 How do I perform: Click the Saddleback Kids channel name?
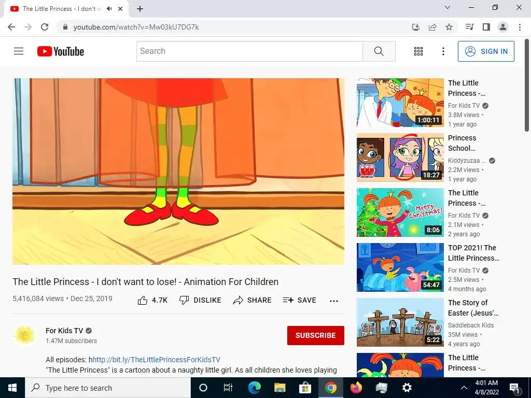[471, 325]
